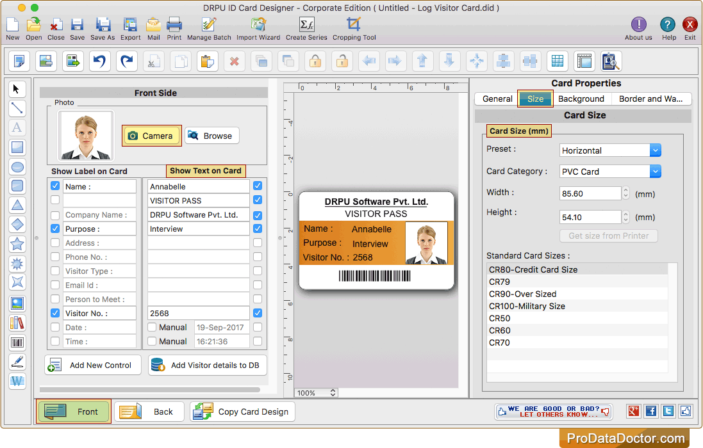703x448 pixels.
Task: Switch to the Front side
Action: pyautogui.click(x=74, y=412)
